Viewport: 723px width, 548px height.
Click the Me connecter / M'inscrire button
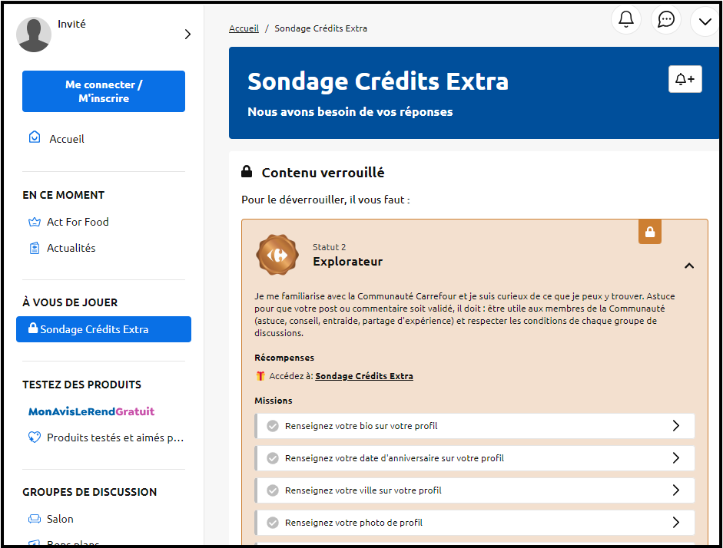click(x=104, y=91)
